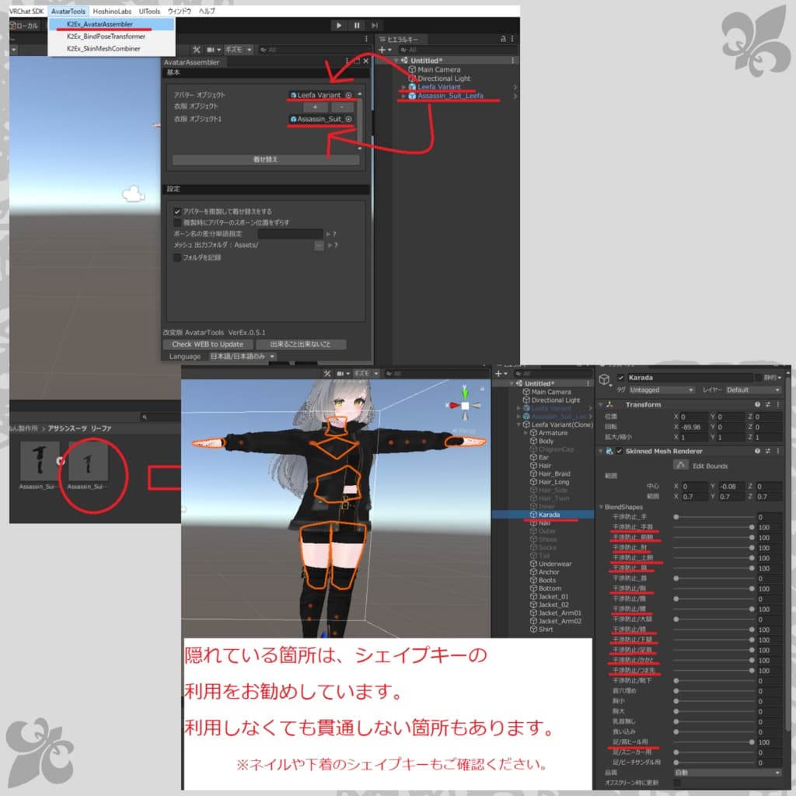Open the Untitled scene kebab menu in upper Hierarchy
The width and height of the screenshot is (796, 796).
click(x=512, y=61)
